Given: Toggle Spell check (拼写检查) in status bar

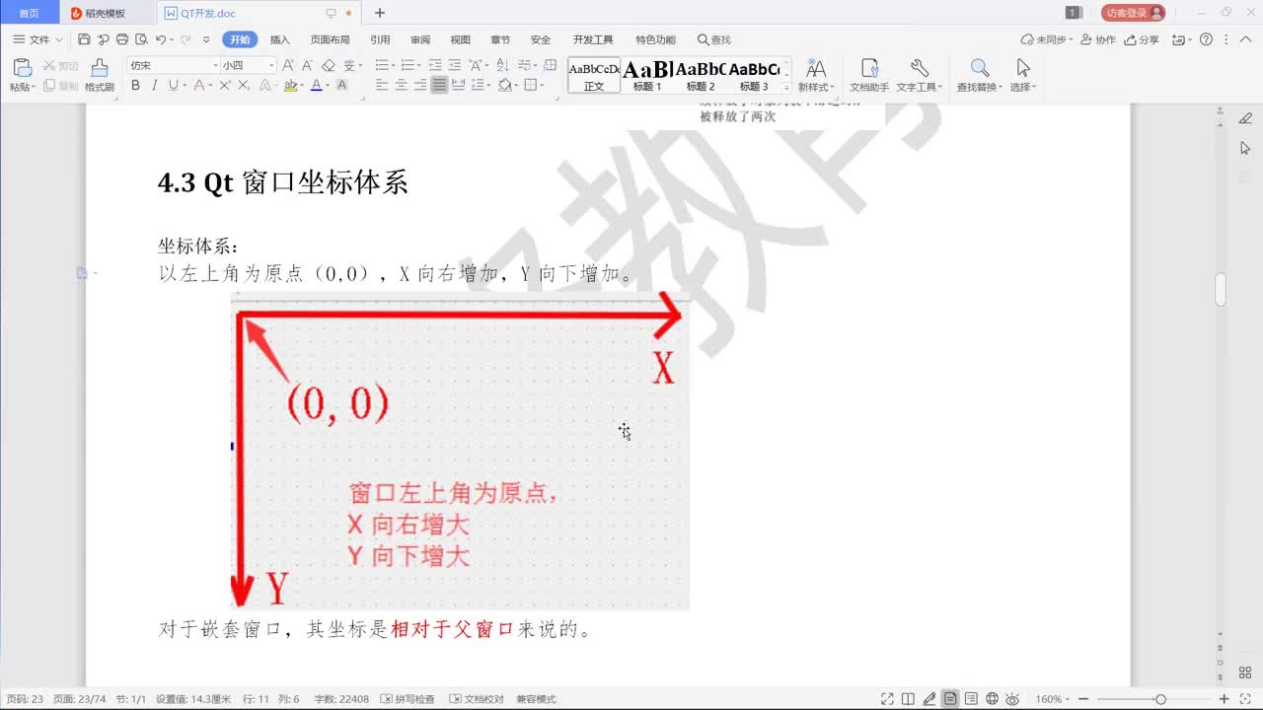Looking at the screenshot, I should [x=408, y=699].
